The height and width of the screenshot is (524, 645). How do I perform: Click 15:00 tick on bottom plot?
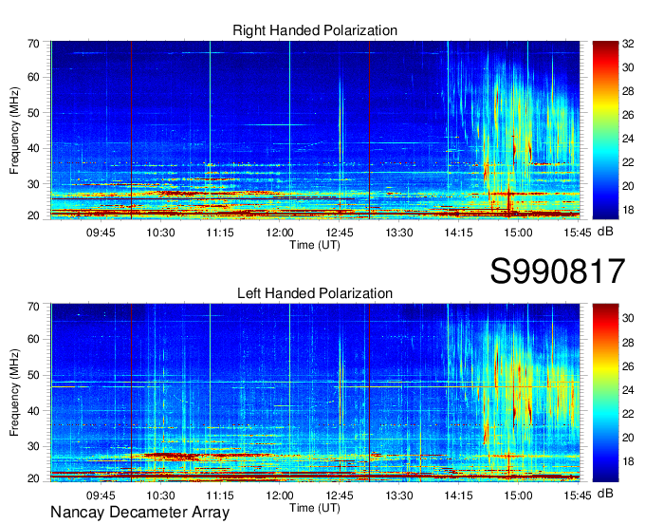(x=518, y=496)
